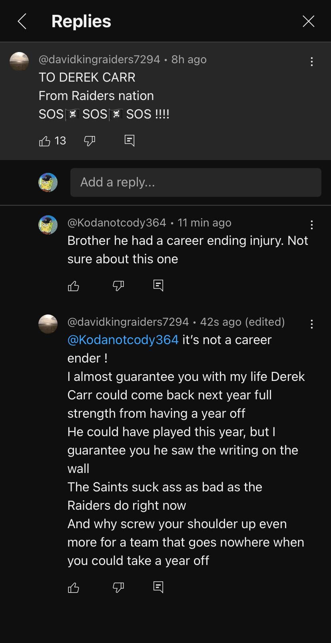Like the TO DEREK CARR comment
This screenshot has height=643, width=331.
pos(45,141)
